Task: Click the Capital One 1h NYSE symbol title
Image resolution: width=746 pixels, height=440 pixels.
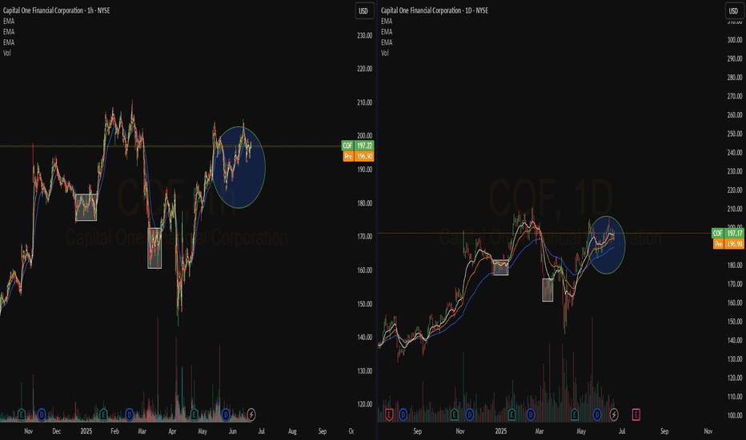Action: pos(56,10)
